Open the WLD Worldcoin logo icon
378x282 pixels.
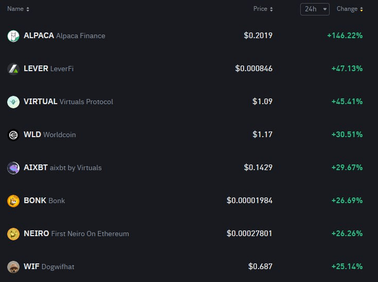13,135
